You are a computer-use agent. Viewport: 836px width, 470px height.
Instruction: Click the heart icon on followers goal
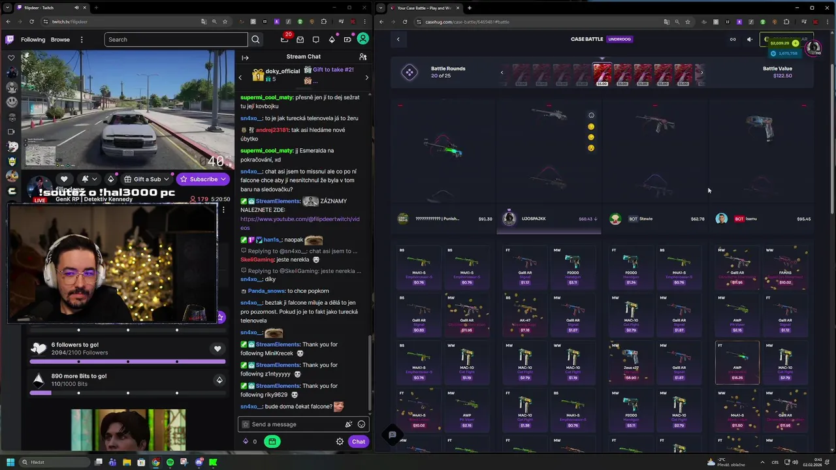217,349
